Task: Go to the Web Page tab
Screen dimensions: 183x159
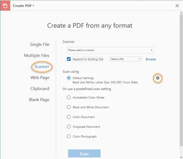Action: [40, 78]
